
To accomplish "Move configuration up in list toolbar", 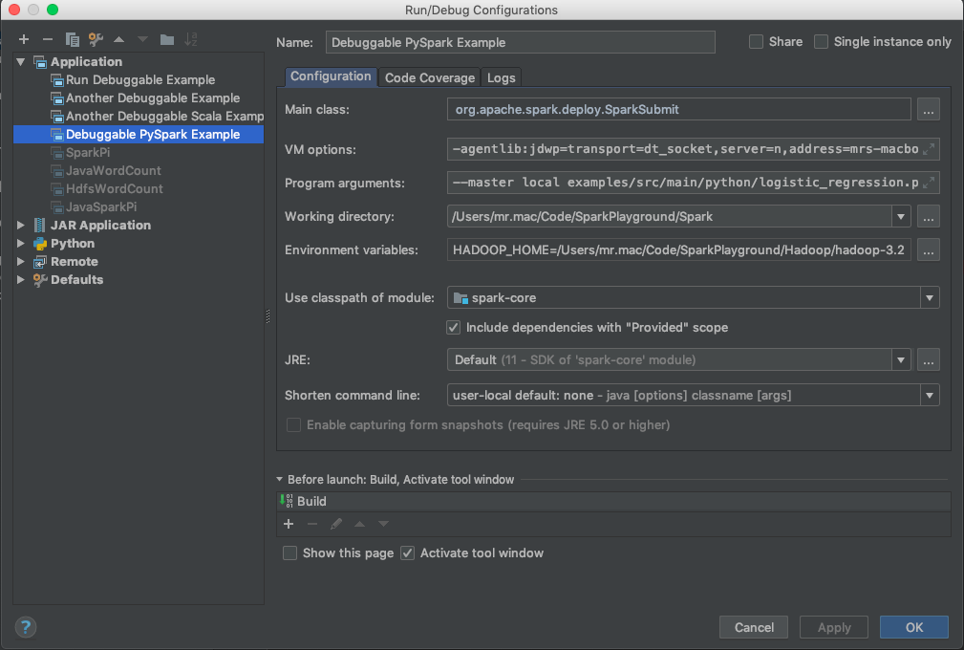I will coord(119,40).
